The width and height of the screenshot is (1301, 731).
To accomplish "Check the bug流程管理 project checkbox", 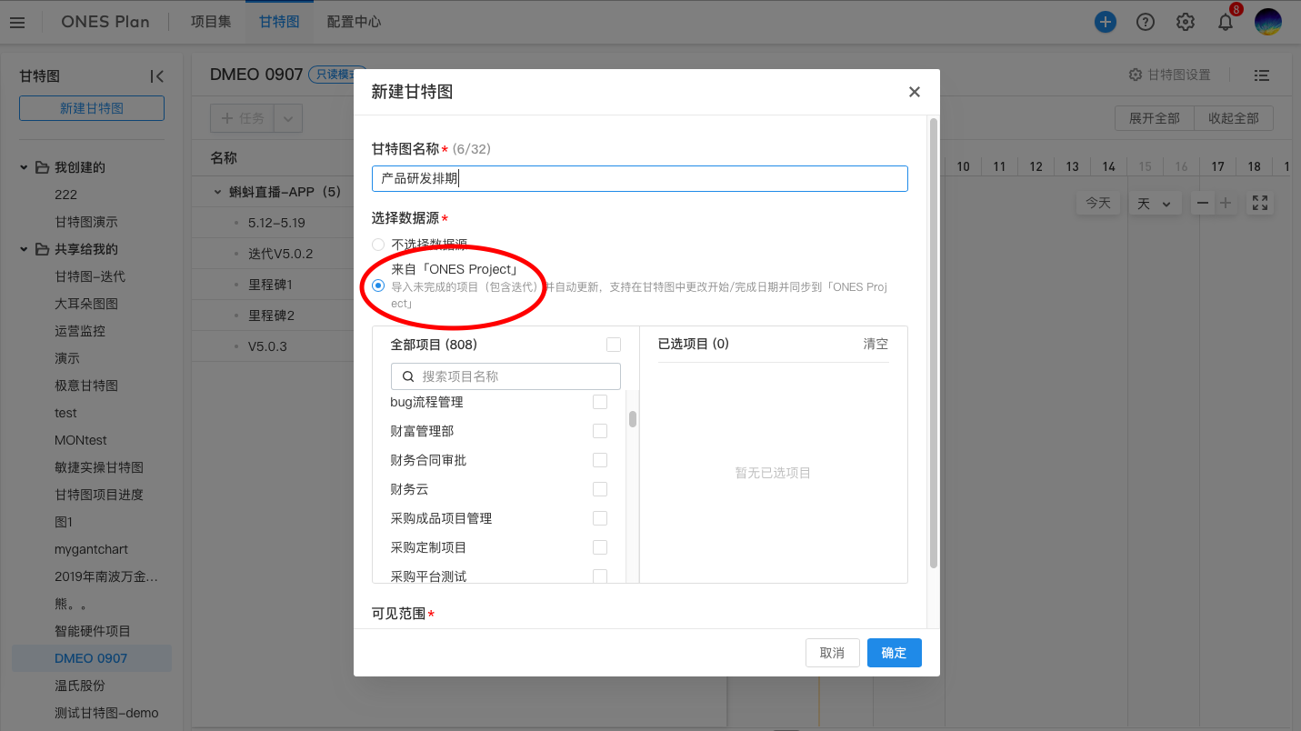I will (x=599, y=401).
